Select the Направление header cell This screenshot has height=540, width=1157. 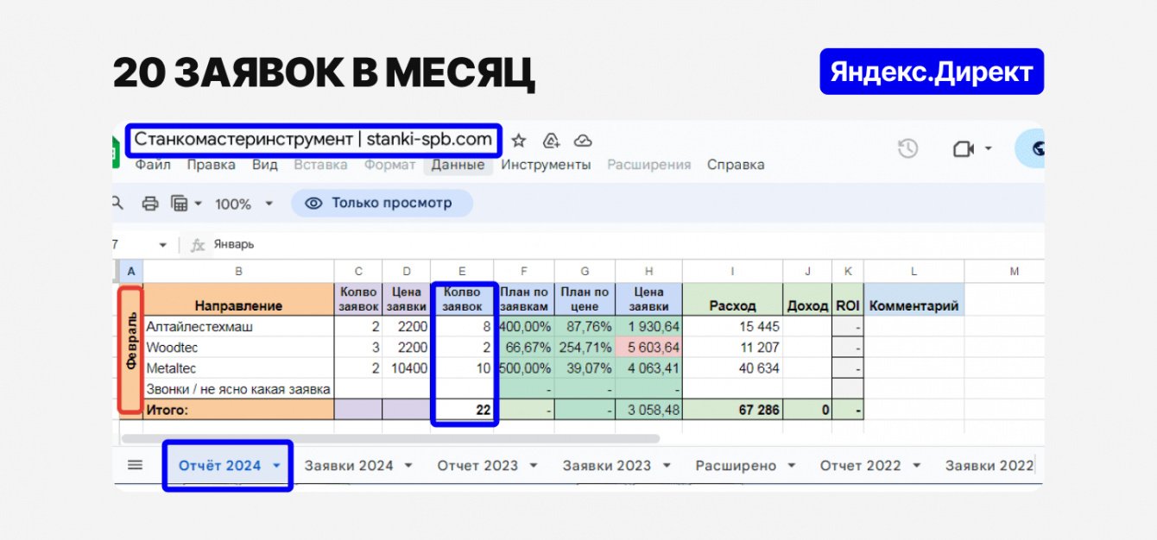pos(238,298)
